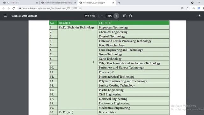Viewport: 204px width, 115px height.
Task: Zoom out of the PDF with minus button
Action: tap(102, 16)
